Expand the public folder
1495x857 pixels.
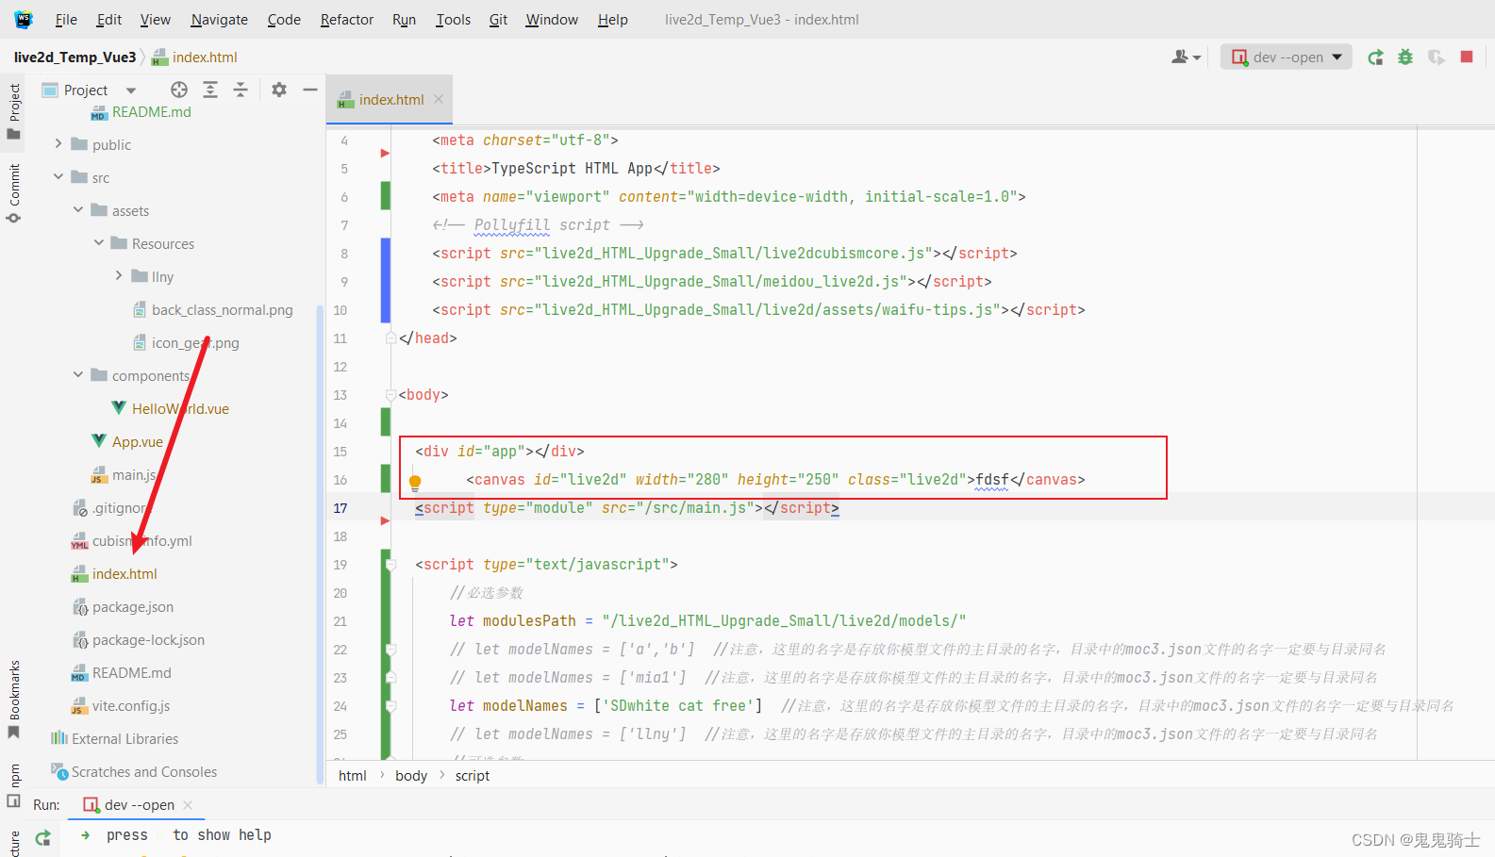coord(58,143)
